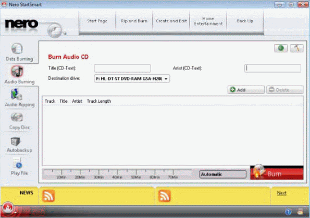Click the Title column header
The height and width of the screenshot is (218, 310).
click(x=64, y=101)
